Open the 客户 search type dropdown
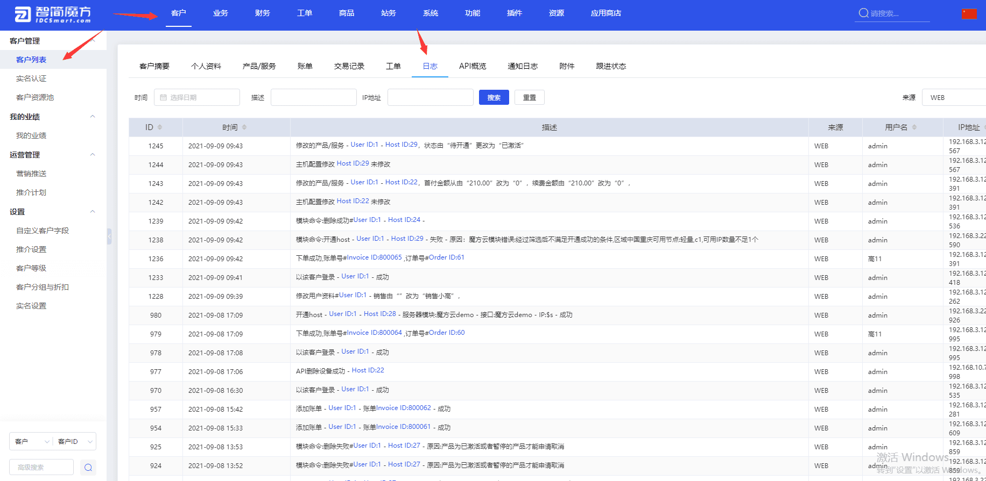 click(x=31, y=441)
